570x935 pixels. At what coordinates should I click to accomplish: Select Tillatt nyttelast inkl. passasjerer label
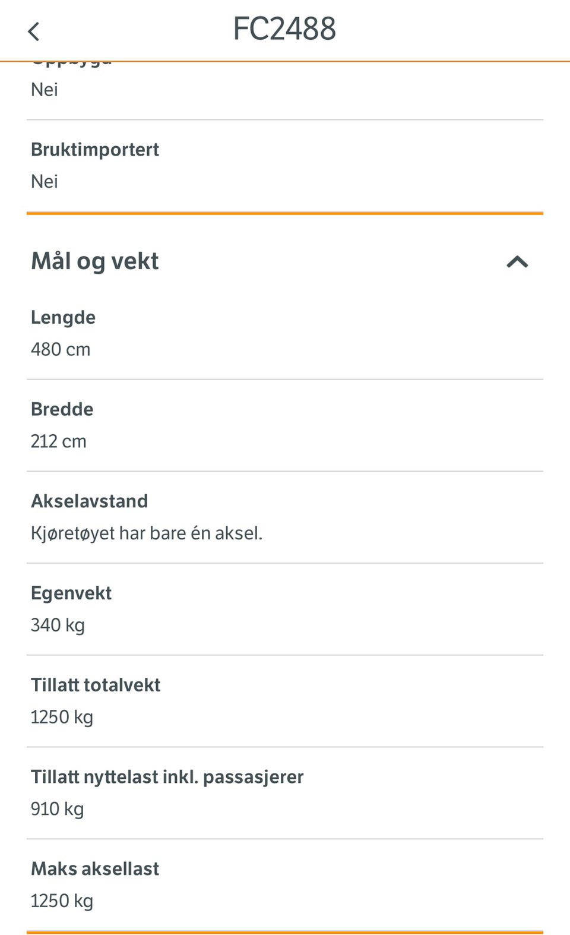(x=167, y=776)
